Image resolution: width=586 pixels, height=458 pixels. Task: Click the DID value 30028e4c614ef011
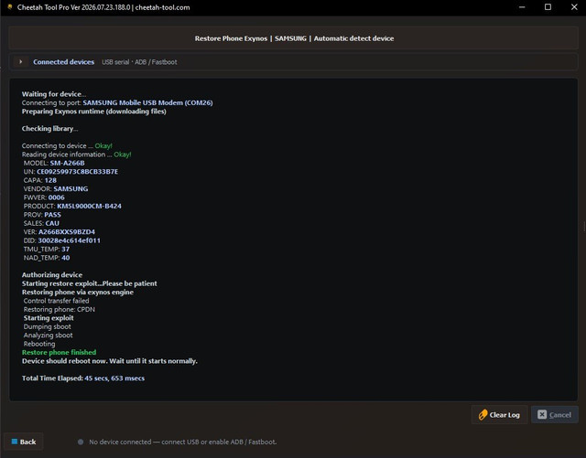coord(70,240)
